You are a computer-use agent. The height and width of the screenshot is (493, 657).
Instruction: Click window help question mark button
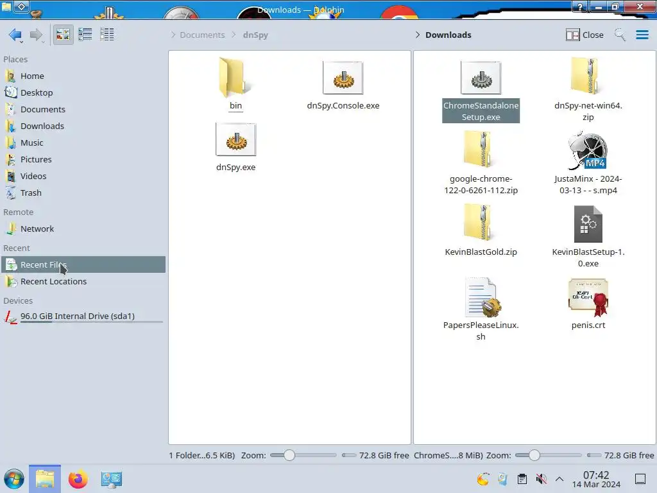580,6
